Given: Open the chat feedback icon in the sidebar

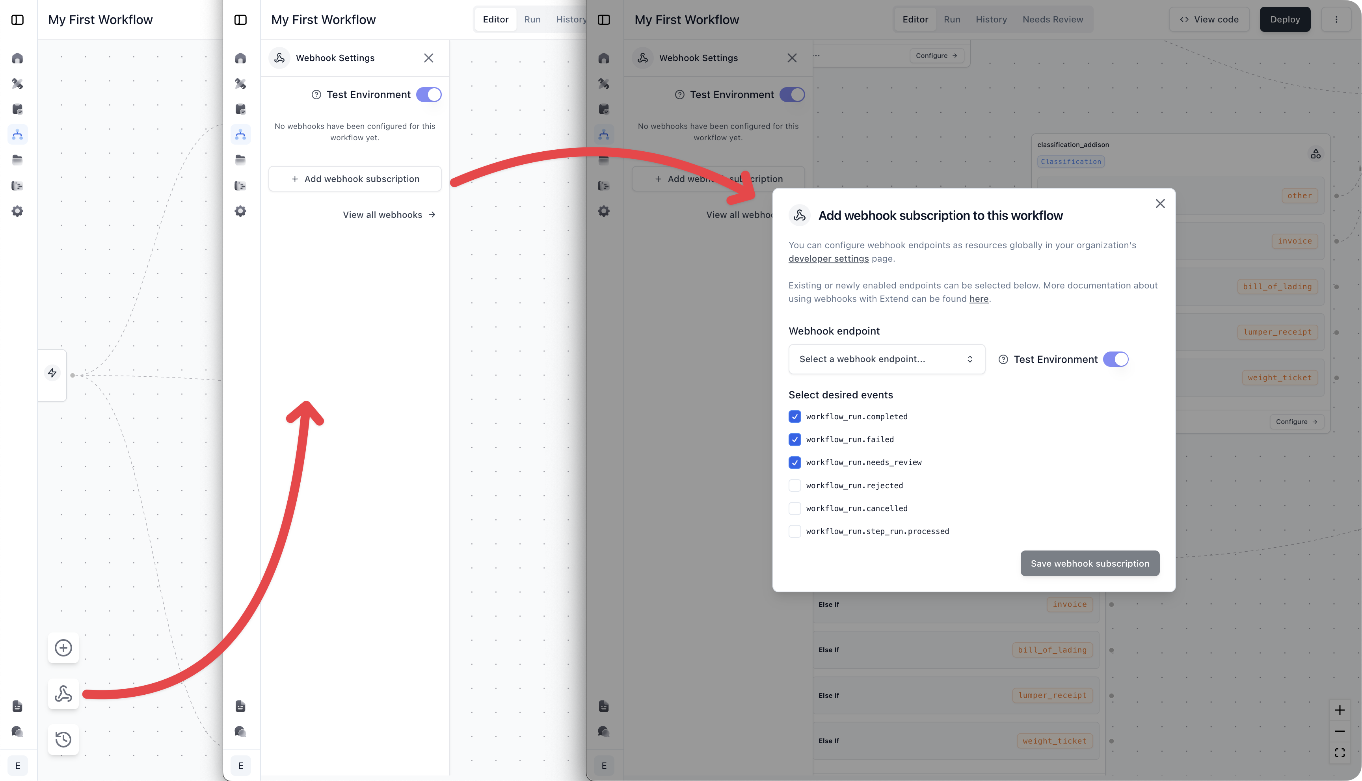Looking at the screenshot, I should pyautogui.click(x=18, y=731).
